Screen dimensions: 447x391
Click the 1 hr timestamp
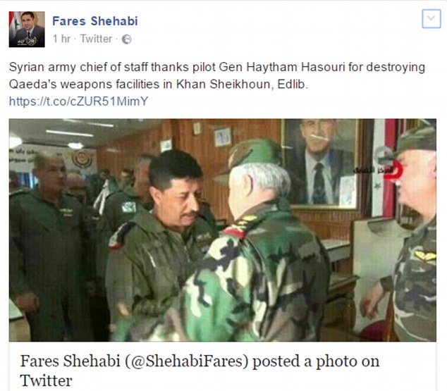click(61, 39)
